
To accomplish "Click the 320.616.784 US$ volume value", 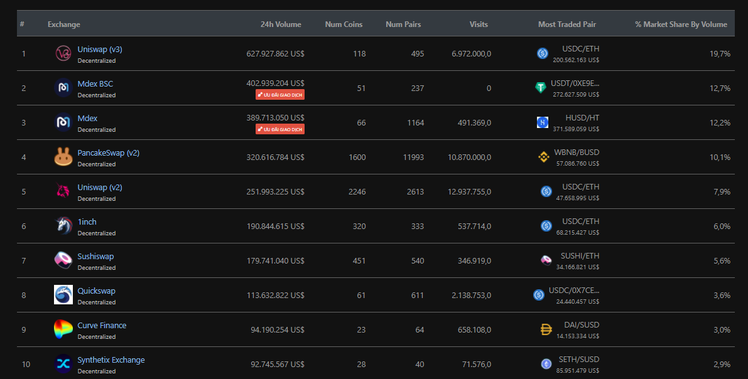I will coord(275,157).
